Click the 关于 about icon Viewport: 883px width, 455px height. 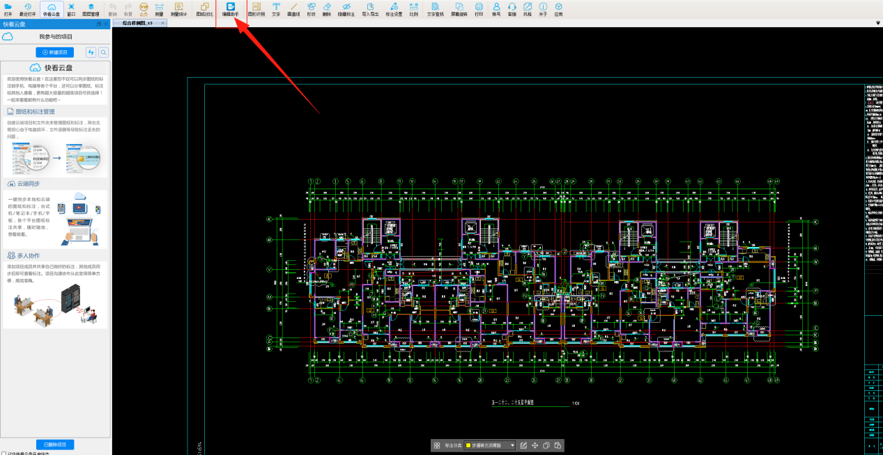pyautogui.click(x=543, y=9)
